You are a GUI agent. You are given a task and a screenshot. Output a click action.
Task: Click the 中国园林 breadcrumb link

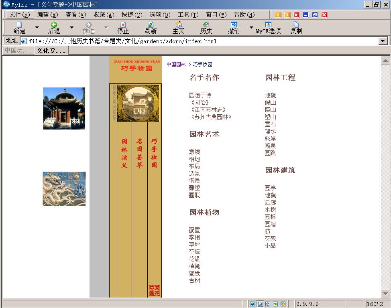(x=176, y=65)
